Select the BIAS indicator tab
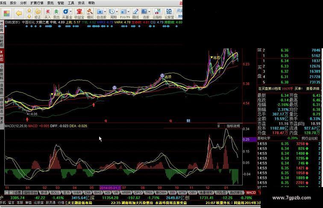 pyautogui.click(x=98, y=193)
